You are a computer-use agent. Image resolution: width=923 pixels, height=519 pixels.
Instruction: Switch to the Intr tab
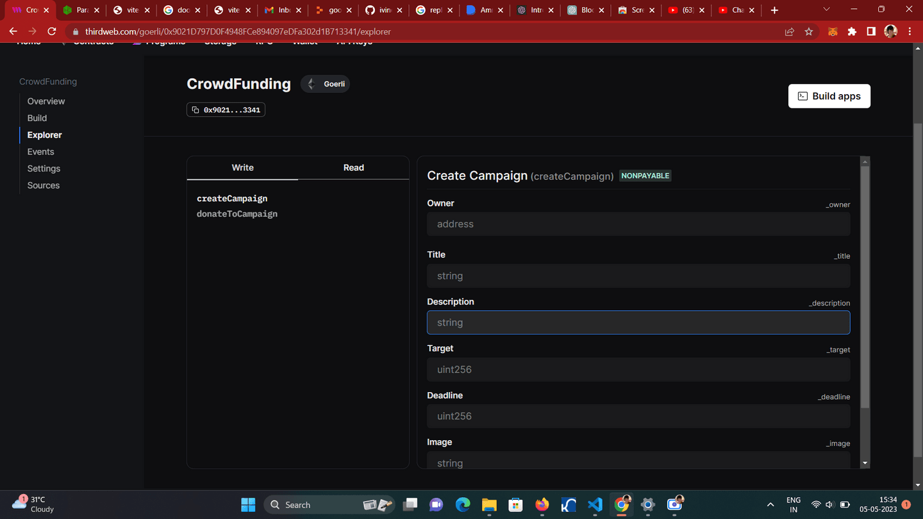click(x=535, y=10)
